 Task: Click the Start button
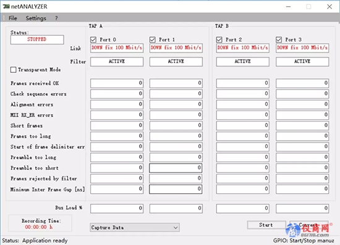point(266,225)
